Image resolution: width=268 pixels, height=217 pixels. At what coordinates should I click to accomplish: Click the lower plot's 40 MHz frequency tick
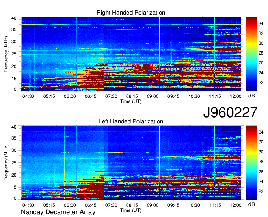pyautogui.click(x=14, y=127)
